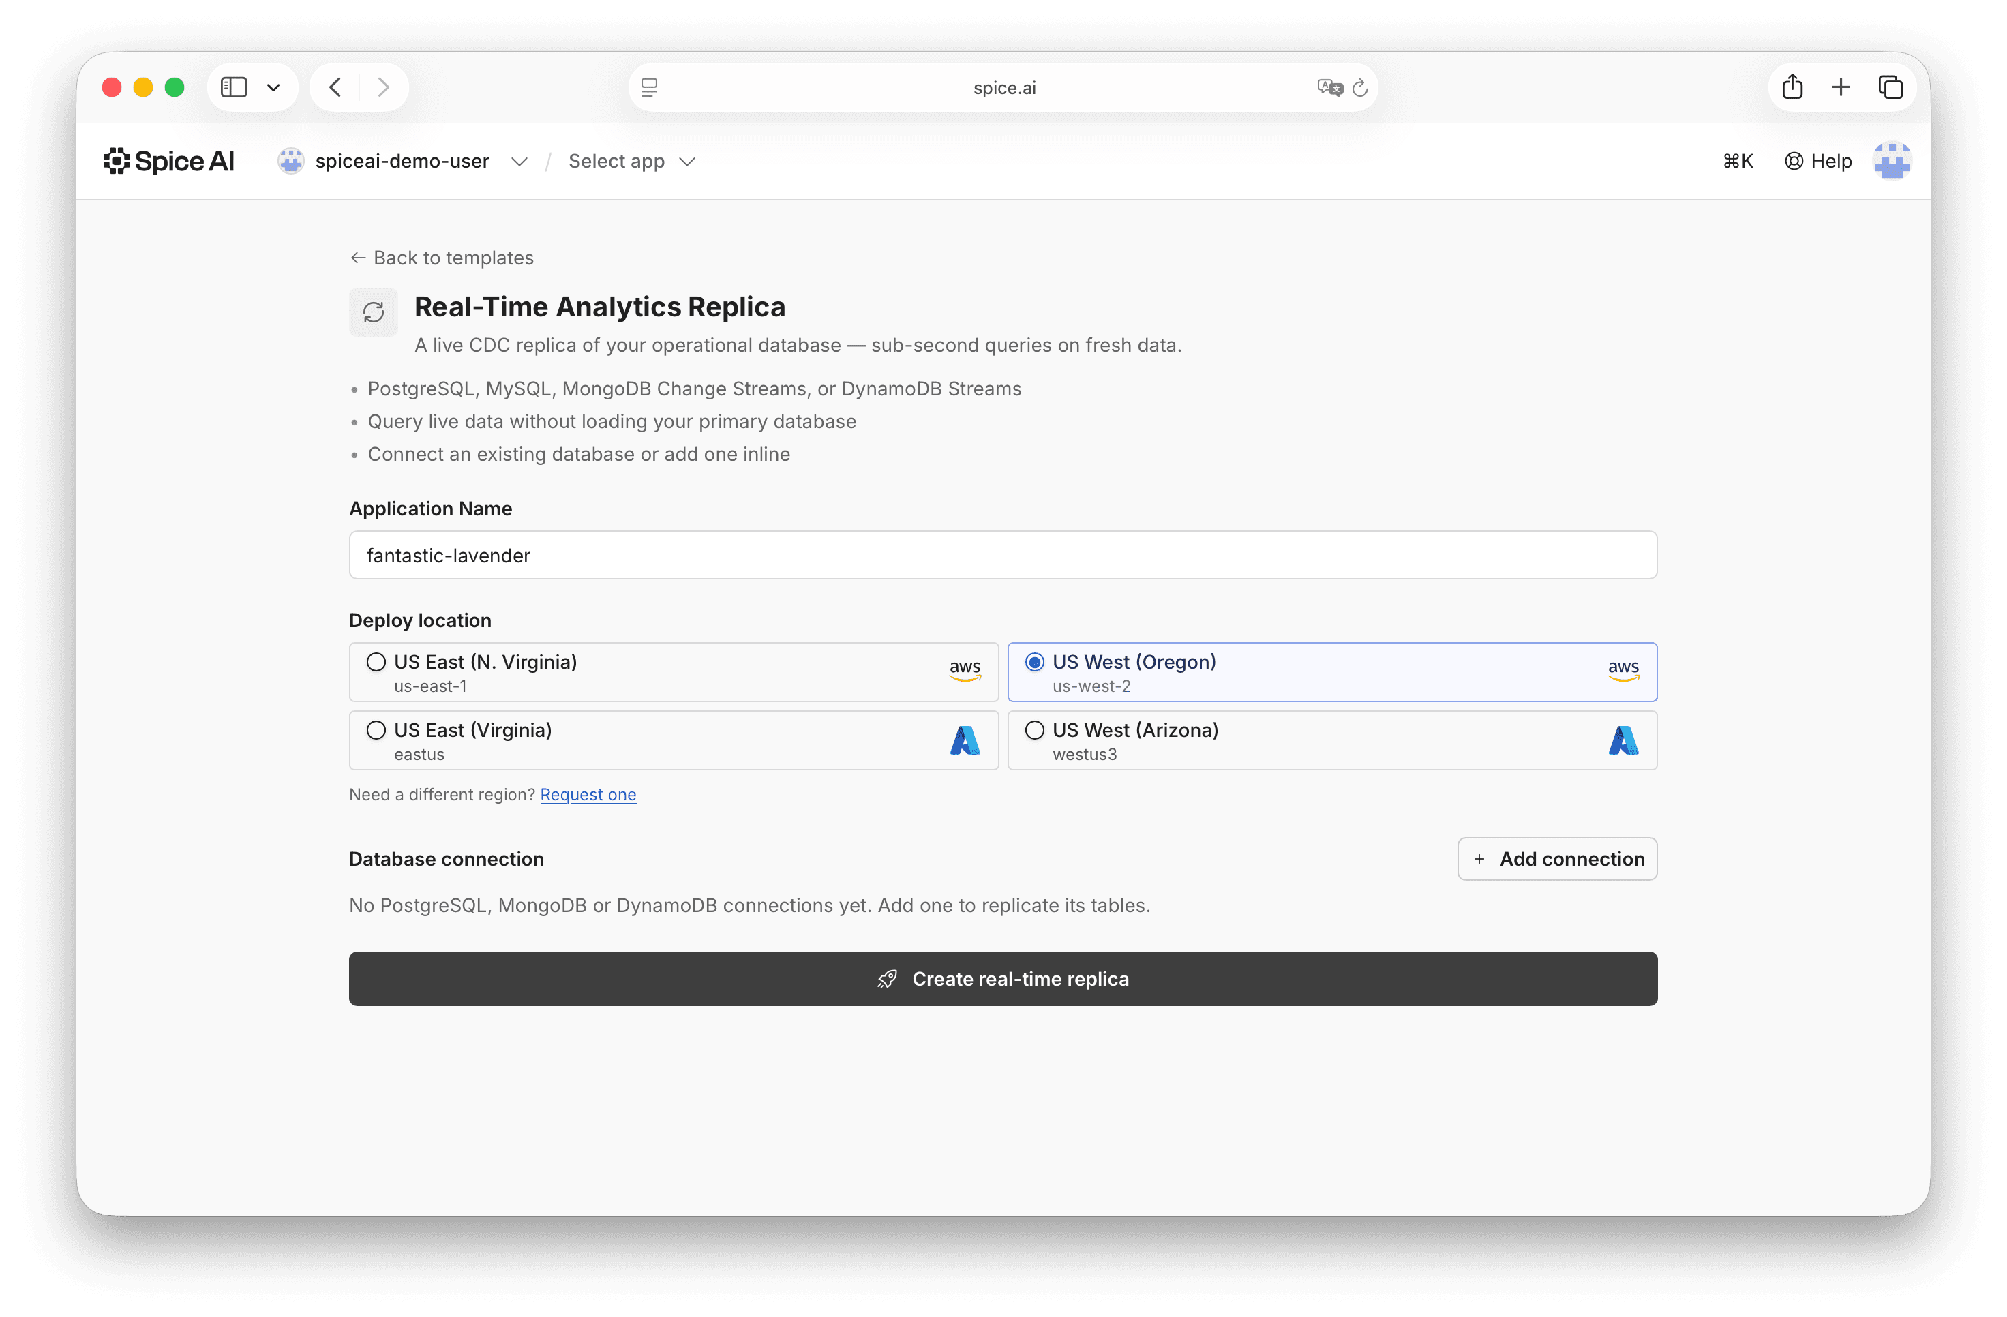This screenshot has height=1317, width=2007.
Task: Click the Real-Time Analytics Replica heading
Action: 599,307
